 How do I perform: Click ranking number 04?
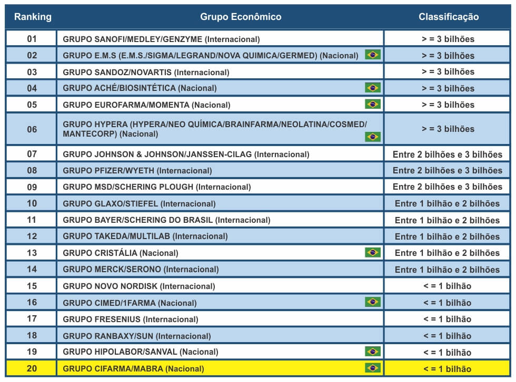(32, 88)
